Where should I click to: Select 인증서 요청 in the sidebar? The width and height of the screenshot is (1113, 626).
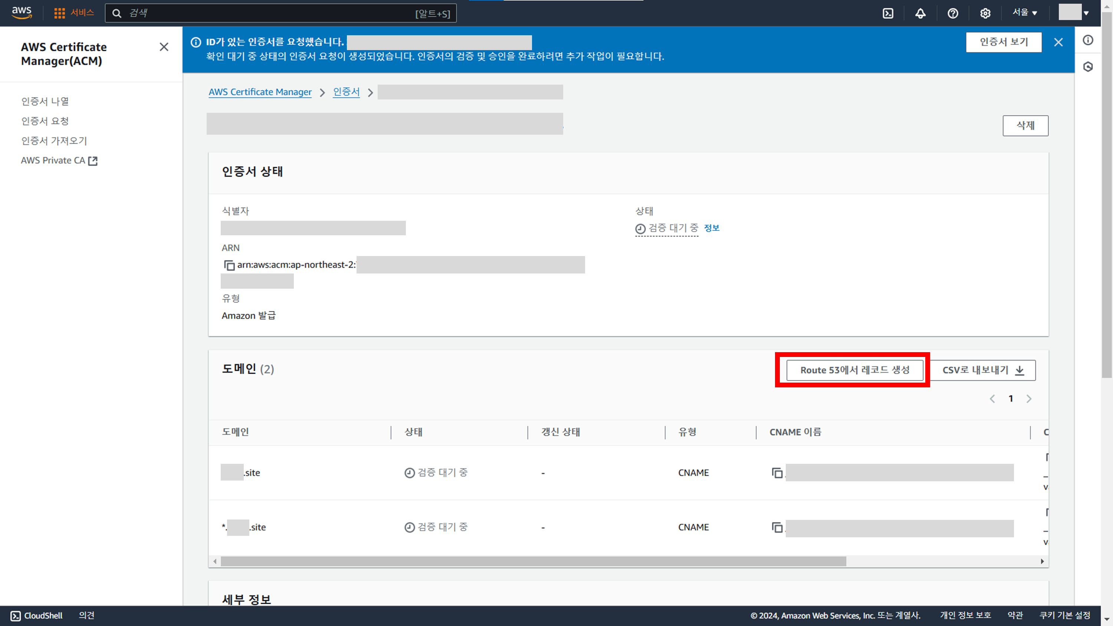(x=45, y=121)
